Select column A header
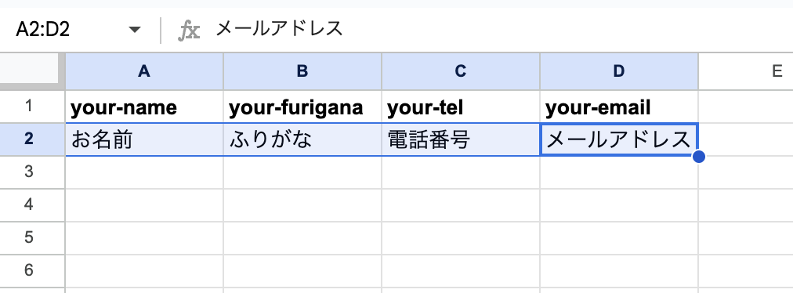The height and width of the screenshot is (293, 793). pyautogui.click(x=144, y=71)
